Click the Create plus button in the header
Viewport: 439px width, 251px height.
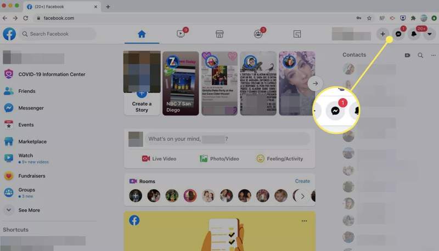[x=382, y=34]
